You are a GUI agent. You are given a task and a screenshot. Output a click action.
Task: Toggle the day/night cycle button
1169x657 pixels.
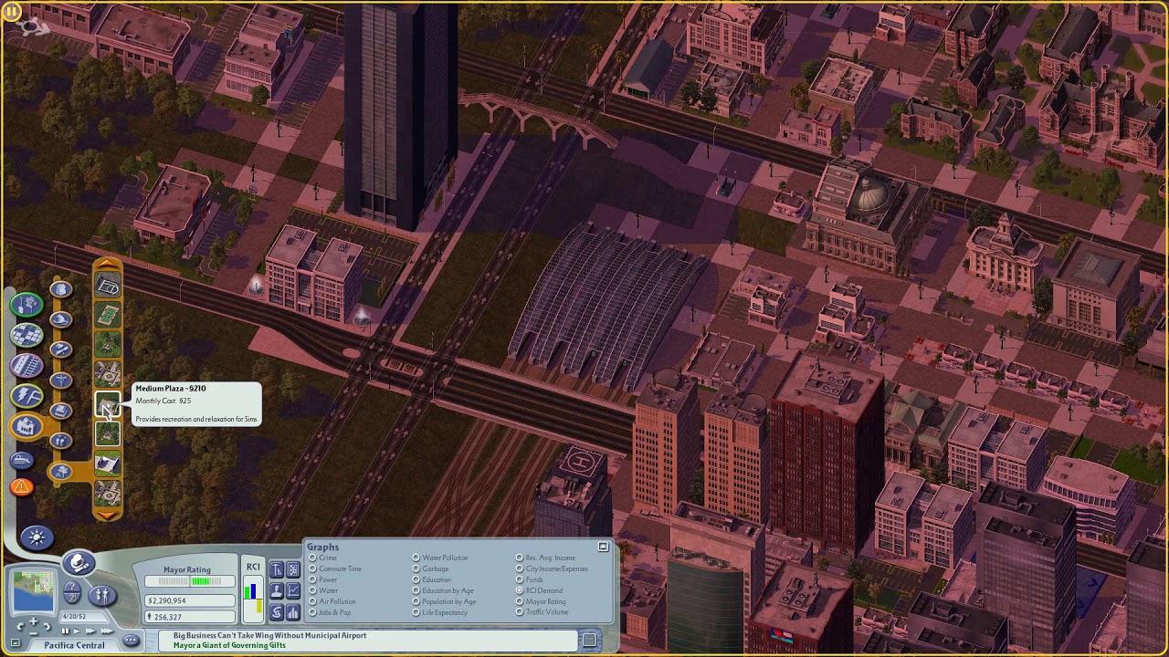37,537
